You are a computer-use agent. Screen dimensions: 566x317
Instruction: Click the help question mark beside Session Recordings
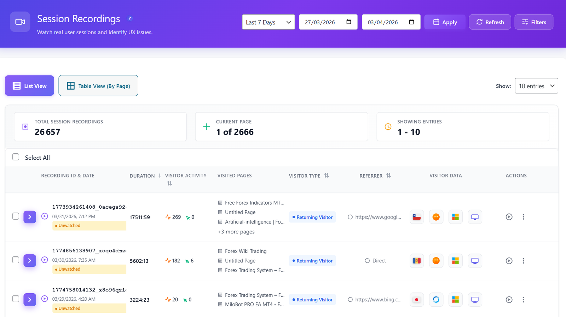click(x=130, y=18)
